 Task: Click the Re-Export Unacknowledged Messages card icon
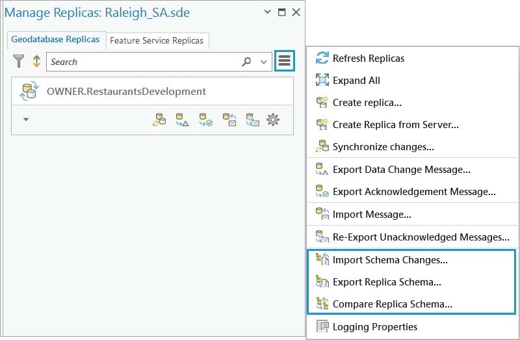point(253,120)
